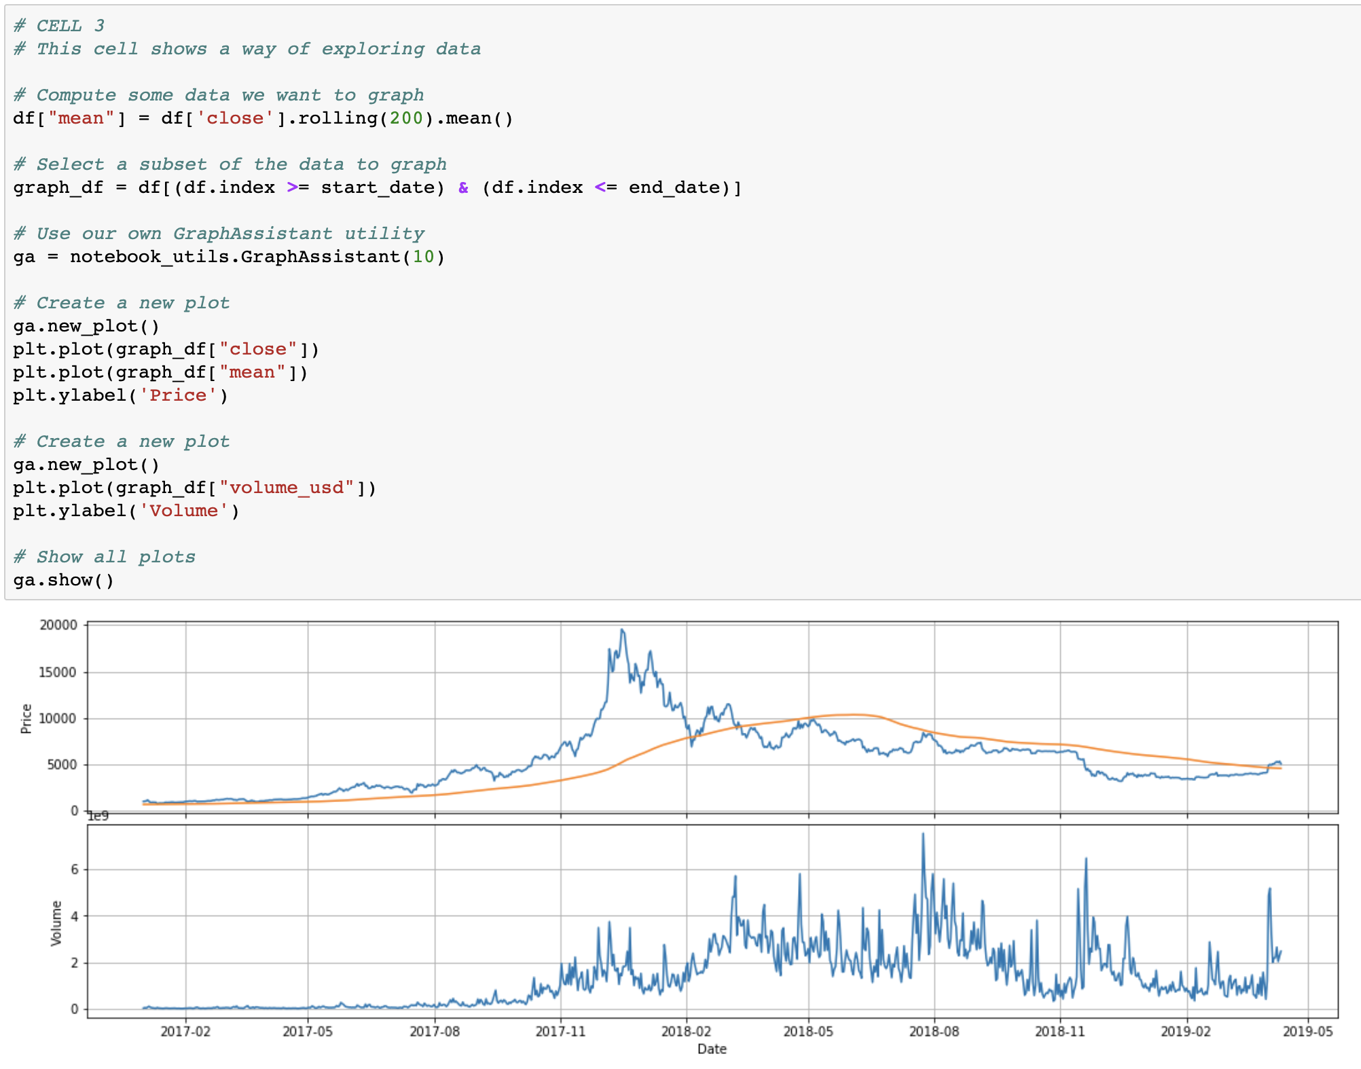Click the "volume_usd" string in code
This screenshot has height=1069, width=1361.
[x=286, y=488]
